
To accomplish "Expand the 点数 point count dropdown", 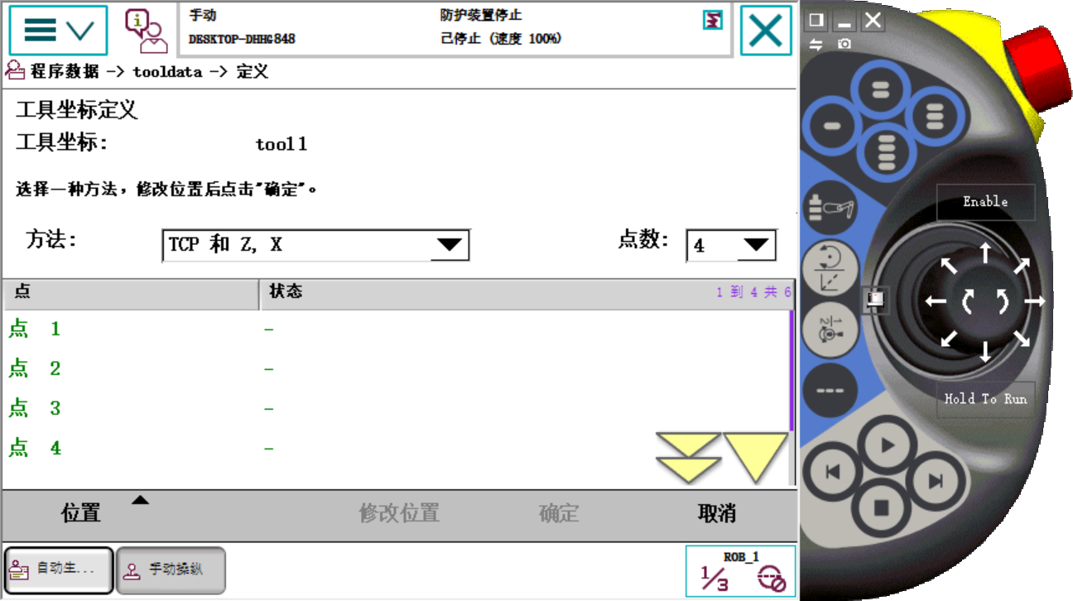I will pyautogui.click(x=731, y=246).
